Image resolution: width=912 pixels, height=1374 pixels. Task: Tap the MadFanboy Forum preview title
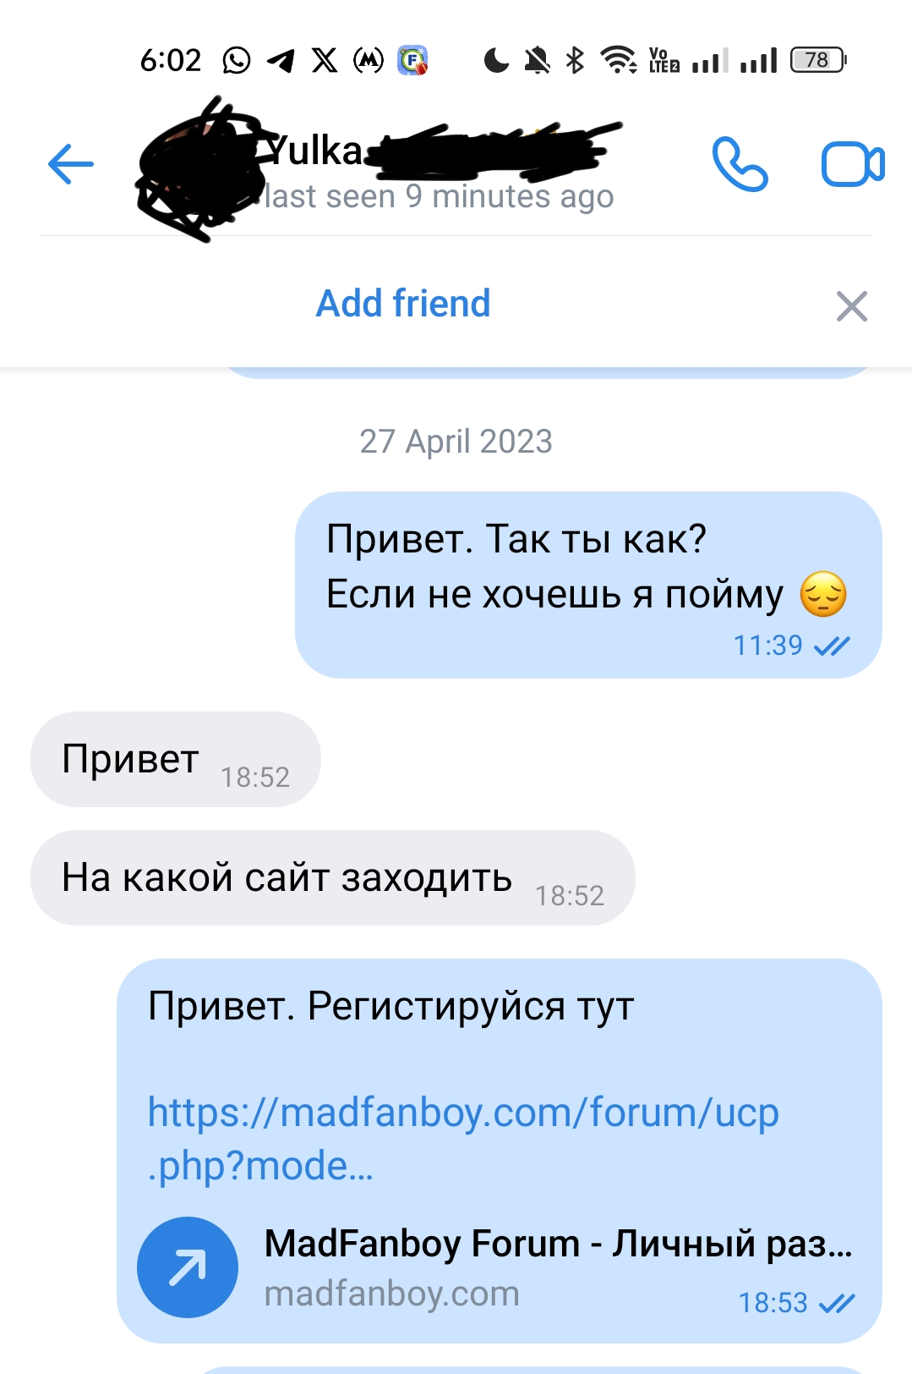[559, 1244]
